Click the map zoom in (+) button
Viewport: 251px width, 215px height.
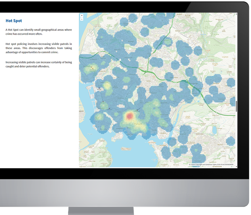click(82, 16)
